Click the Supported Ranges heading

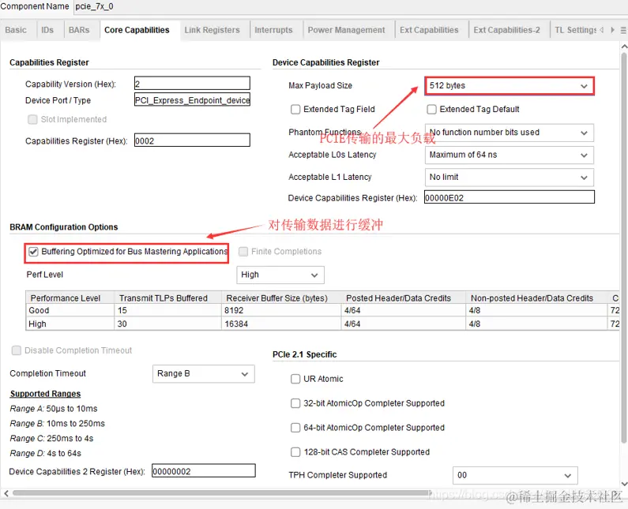pyautogui.click(x=45, y=394)
